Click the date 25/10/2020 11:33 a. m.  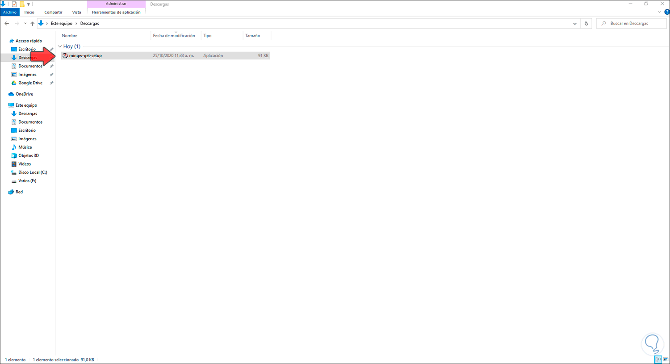173,56
